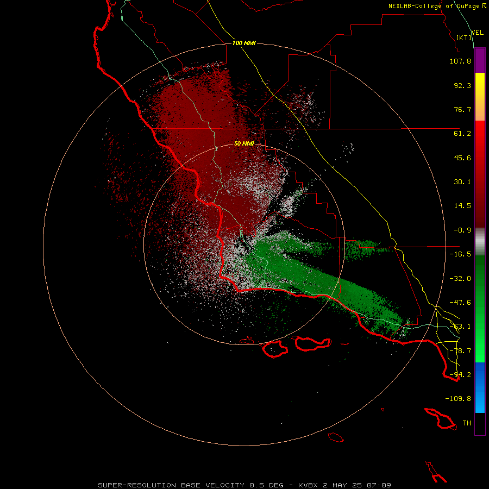Click the -78.7 velocity scale value
The image size is (489, 489).
coord(460,351)
